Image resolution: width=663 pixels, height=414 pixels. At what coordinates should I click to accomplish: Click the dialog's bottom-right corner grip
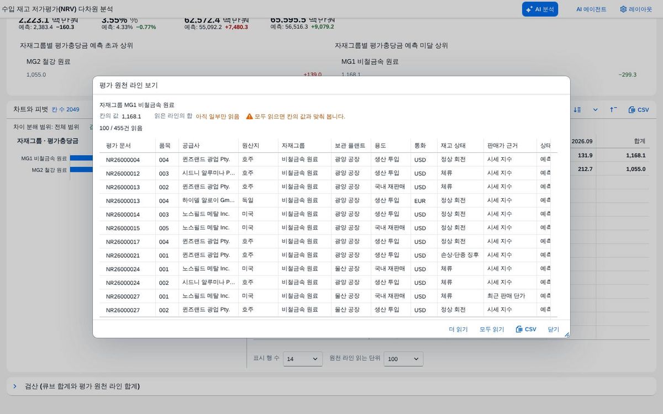tap(566, 334)
